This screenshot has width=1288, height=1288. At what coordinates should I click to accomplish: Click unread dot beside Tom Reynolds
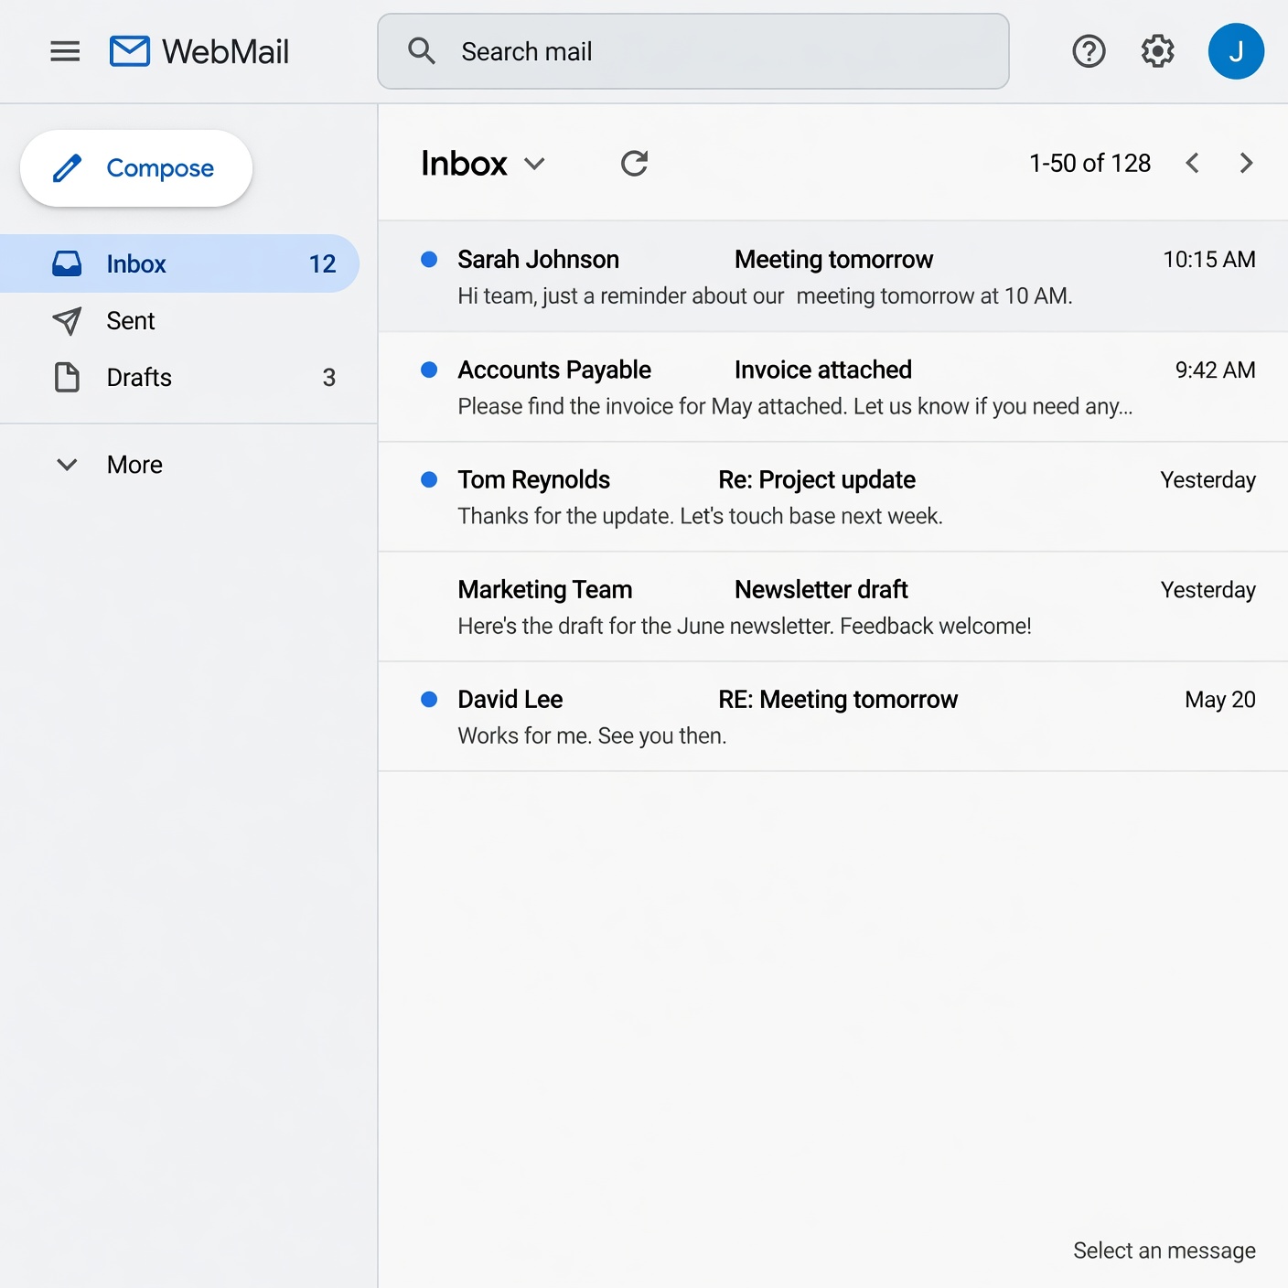coord(429,479)
